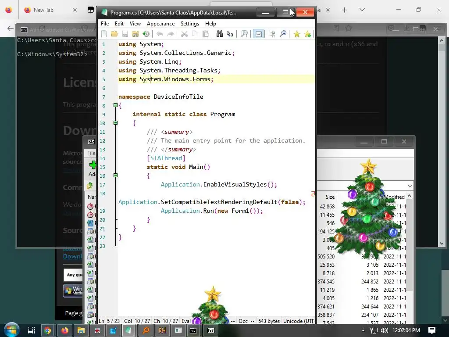Click the recent file history clock icon
449x337 pixels.
pos(146,34)
